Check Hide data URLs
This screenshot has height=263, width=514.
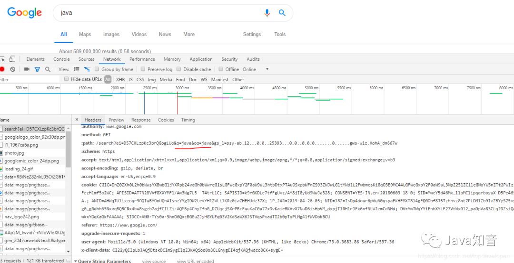click(67, 79)
